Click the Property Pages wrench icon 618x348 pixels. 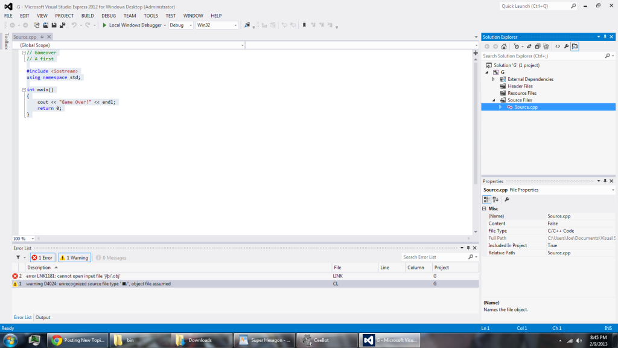(507, 199)
